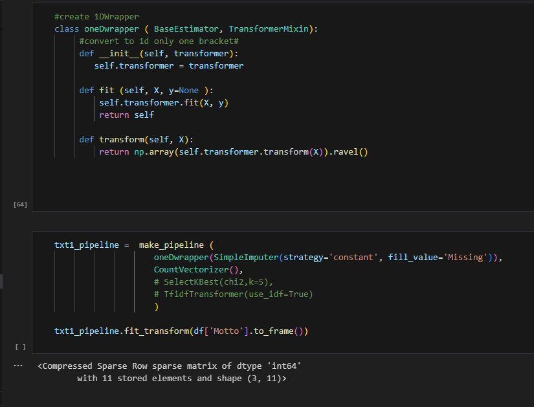Click the [64] execution count label
This screenshot has height=407, width=534.
(x=20, y=204)
